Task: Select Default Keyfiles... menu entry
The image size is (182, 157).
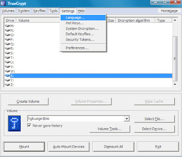Action: 83,34
